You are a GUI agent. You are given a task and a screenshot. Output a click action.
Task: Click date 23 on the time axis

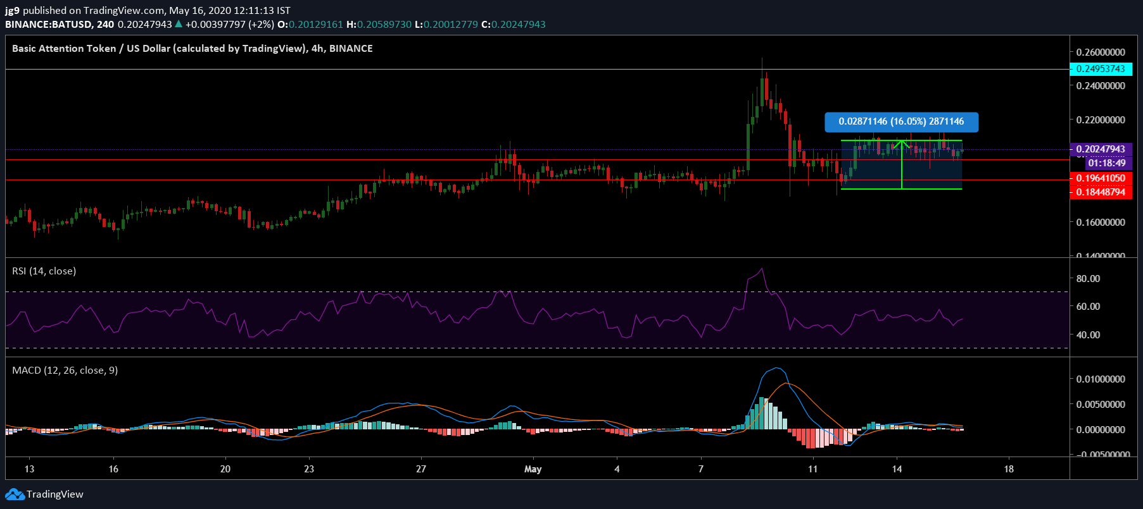tap(309, 469)
